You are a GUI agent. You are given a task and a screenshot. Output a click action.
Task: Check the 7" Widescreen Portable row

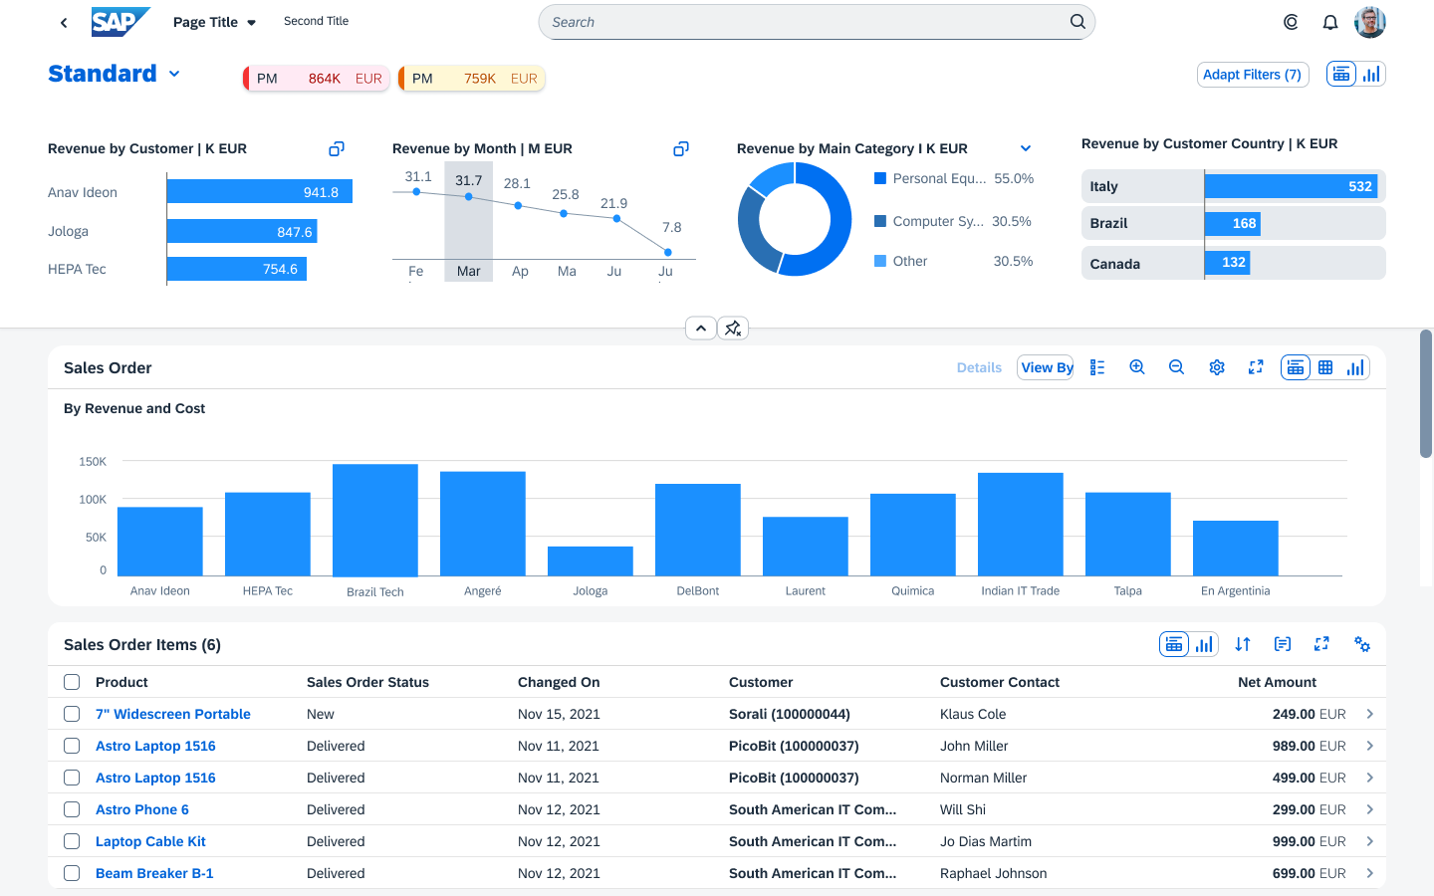click(x=72, y=714)
